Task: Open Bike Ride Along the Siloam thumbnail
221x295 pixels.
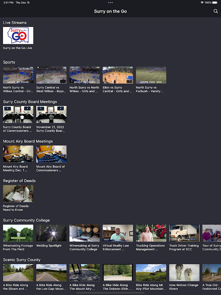Action: (18, 273)
